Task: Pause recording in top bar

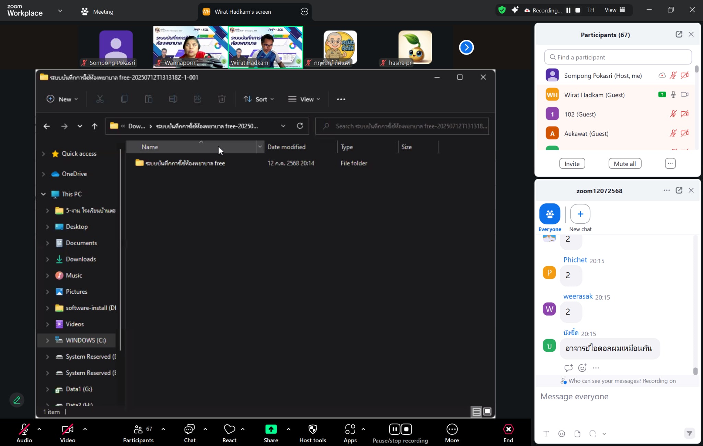Action: [x=568, y=10]
